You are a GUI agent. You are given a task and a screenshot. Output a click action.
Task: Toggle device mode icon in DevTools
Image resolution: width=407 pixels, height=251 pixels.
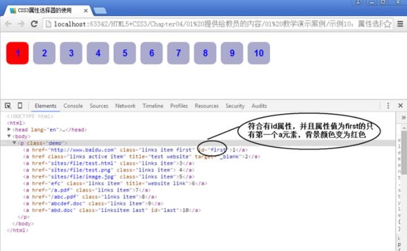pos(20,105)
